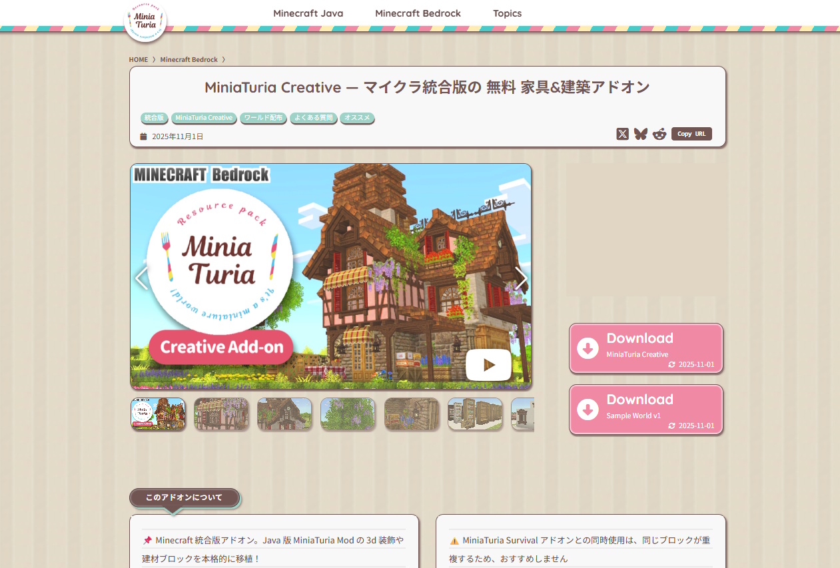Open the Topics menu
Screen dimensions: 840x568
click(508, 13)
